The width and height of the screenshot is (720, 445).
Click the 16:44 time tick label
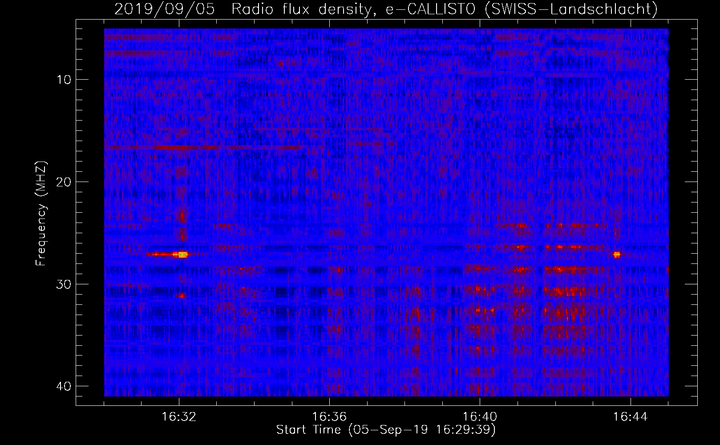(630, 417)
